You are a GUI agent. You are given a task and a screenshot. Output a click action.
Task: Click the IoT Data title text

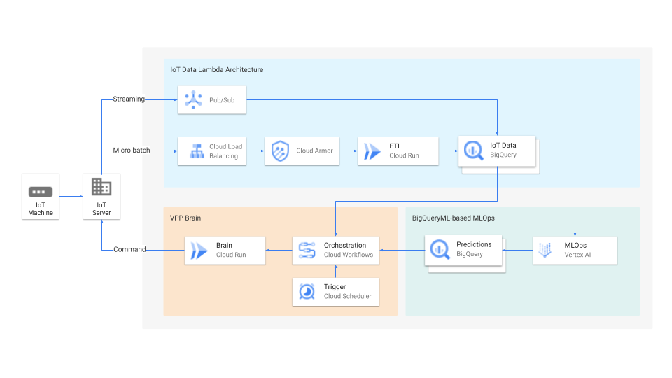coord(503,146)
